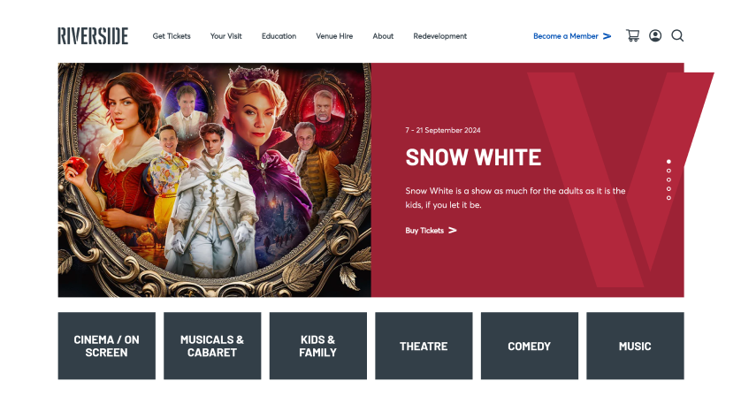Image resolution: width=741 pixels, height=419 pixels.
Task: Open the Your Visit menu
Action: [225, 36]
